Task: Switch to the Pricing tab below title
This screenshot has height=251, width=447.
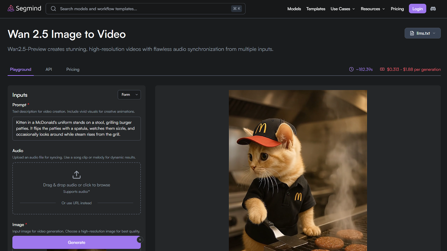Action: pyautogui.click(x=73, y=70)
